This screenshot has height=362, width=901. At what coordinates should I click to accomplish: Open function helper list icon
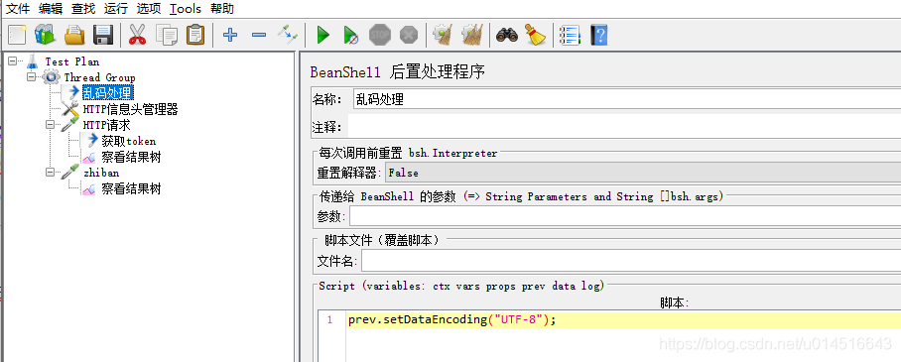point(570,35)
